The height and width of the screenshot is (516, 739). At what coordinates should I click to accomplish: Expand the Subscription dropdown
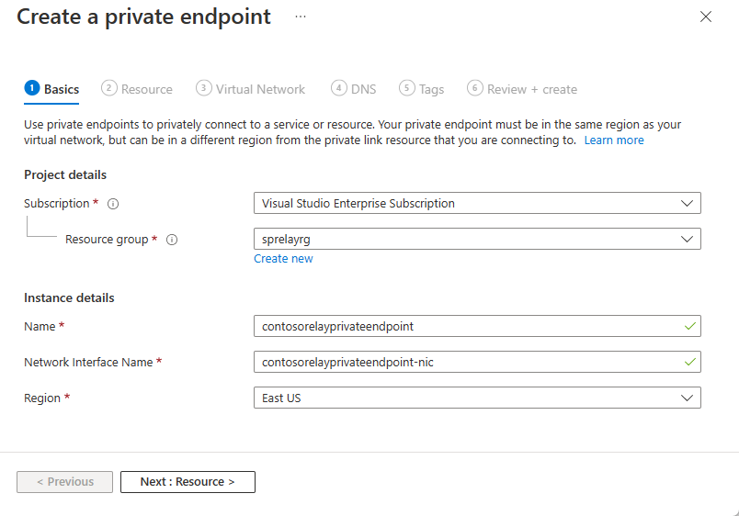477,203
